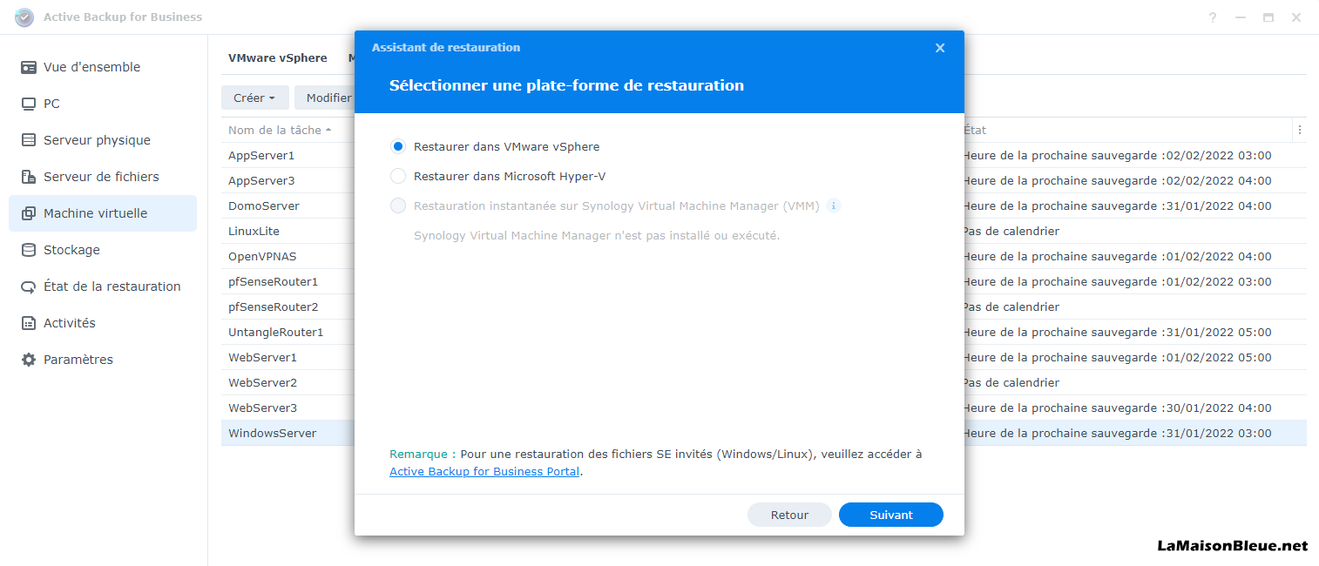1319x566 pixels.
Task: Click the Serveur physique icon
Action: (29, 140)
